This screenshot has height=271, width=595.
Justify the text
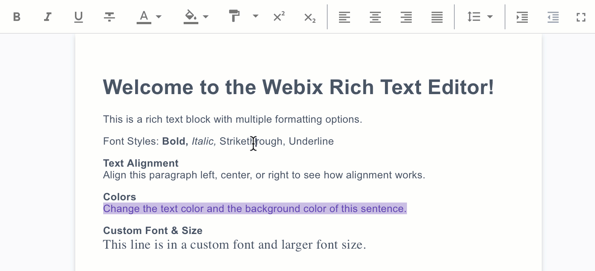(x=437, y=17)
